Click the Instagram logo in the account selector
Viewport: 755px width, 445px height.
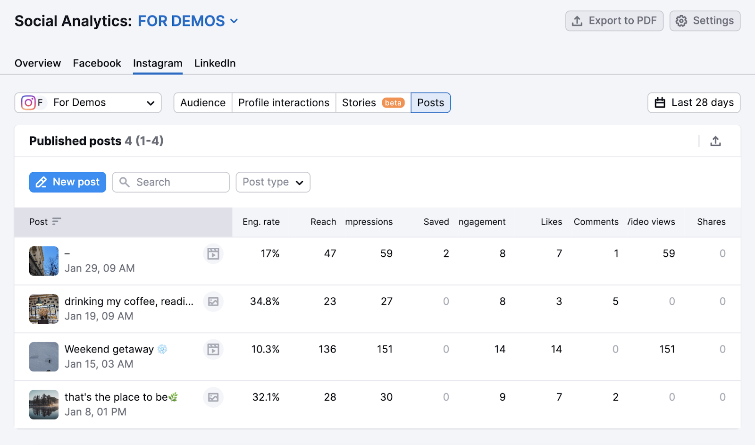pos(28,102)
